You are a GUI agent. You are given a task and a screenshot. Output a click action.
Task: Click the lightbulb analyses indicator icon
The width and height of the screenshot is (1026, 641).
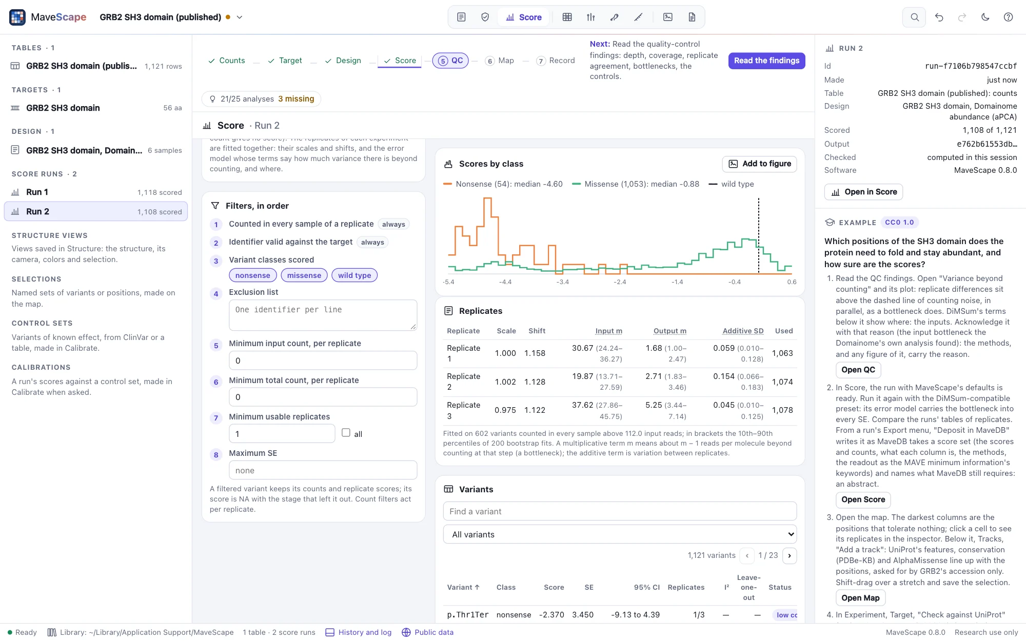pyautogui.click(x=212, y=98)
